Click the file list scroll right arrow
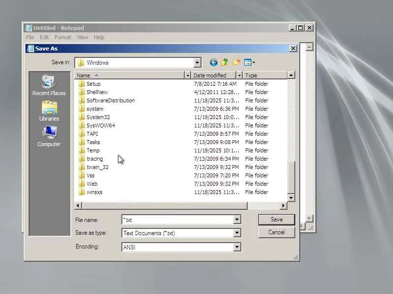Image resolution: width=393 pixels, height=294 pixels. (283, 205)
